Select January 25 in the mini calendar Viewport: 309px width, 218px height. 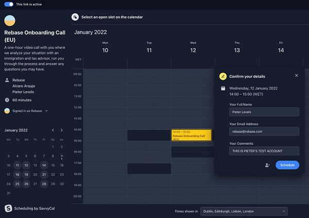pyautogui.click(x=18, y=184)
